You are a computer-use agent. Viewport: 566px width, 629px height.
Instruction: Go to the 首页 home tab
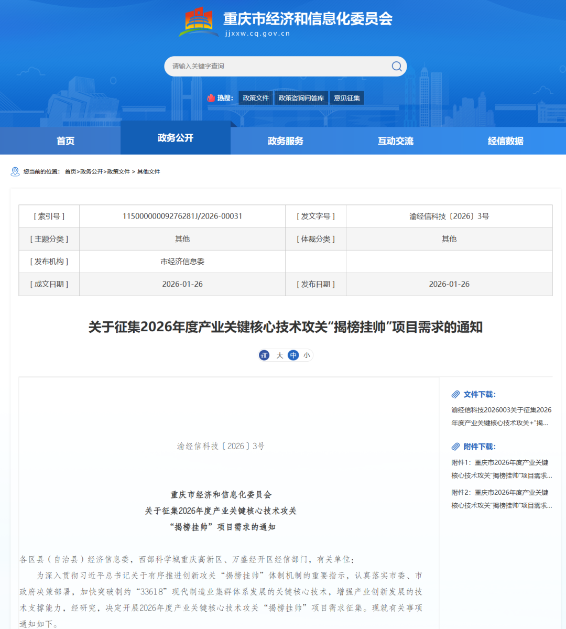click(66, 140)
